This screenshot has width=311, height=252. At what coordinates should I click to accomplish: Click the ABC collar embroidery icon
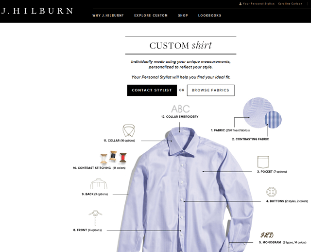[180, 109]
